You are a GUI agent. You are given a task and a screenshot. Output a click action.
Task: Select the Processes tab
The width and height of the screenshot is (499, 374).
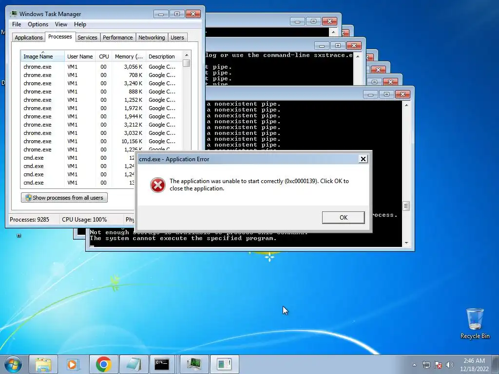[x=60, y=37]
